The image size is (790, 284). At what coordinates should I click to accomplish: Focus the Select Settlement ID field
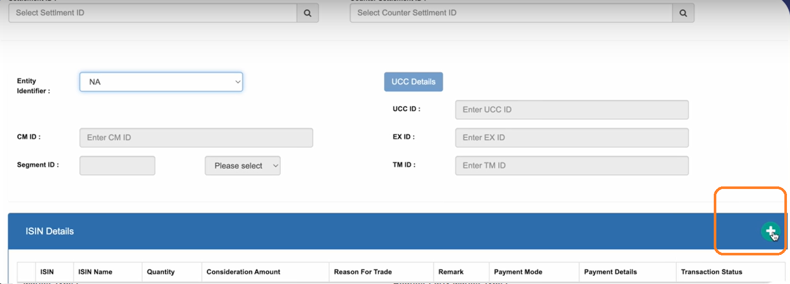tap(152, 13)
